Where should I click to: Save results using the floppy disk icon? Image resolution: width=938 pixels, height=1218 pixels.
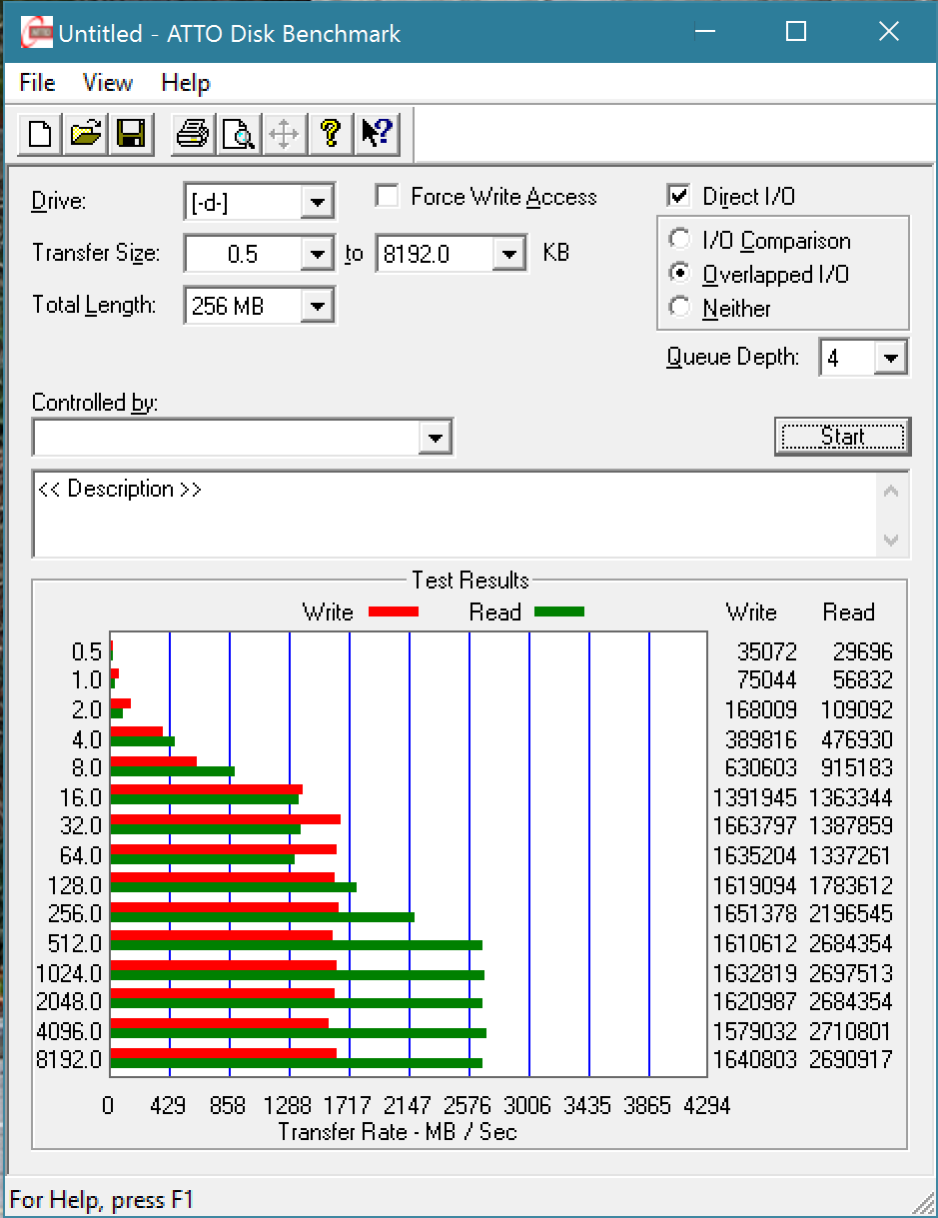click(x=131, y=133)
